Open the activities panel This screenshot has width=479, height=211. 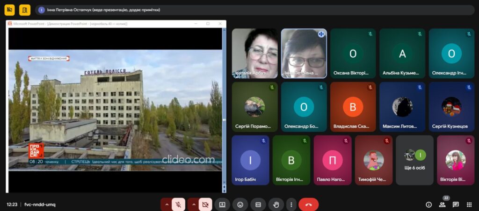pyautogui.click(x=469, y=204)
